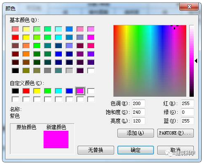Pick a color in the spectrum field
The image size is (205, 164).
[150, 61]
